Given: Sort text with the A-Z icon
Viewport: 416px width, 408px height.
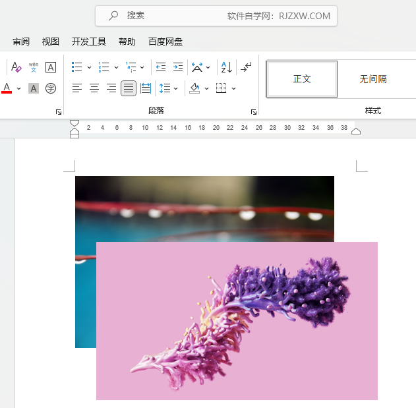Looking at the screenshot, I should [226, 67].
